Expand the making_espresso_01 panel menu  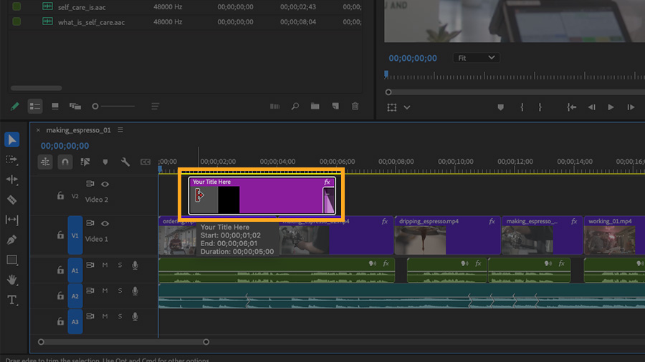[120, 130]
